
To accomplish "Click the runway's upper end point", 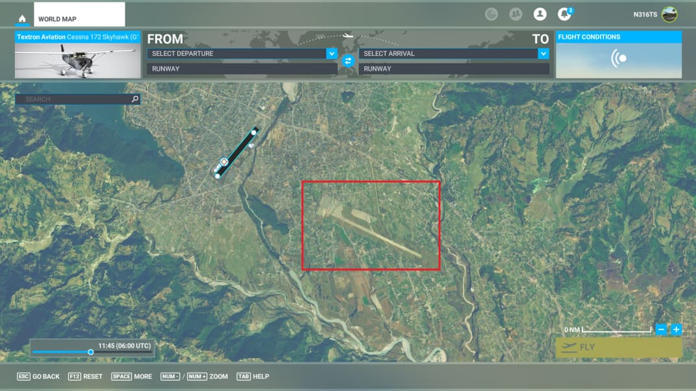I will (254, 132).
